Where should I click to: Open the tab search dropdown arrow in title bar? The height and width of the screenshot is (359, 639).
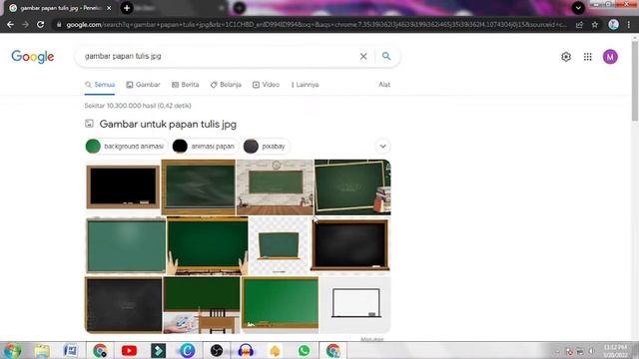coord(578,8)
